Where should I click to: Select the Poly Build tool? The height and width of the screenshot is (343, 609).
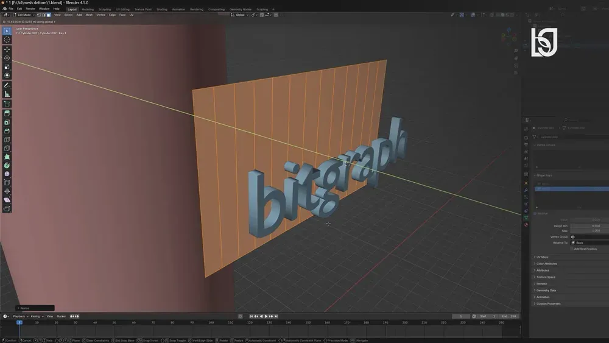[x=7, y=157]
